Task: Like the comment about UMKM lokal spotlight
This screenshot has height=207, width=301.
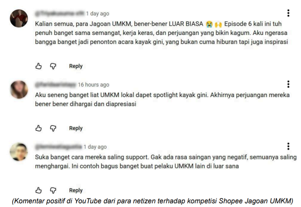Action: click(39, 128)
